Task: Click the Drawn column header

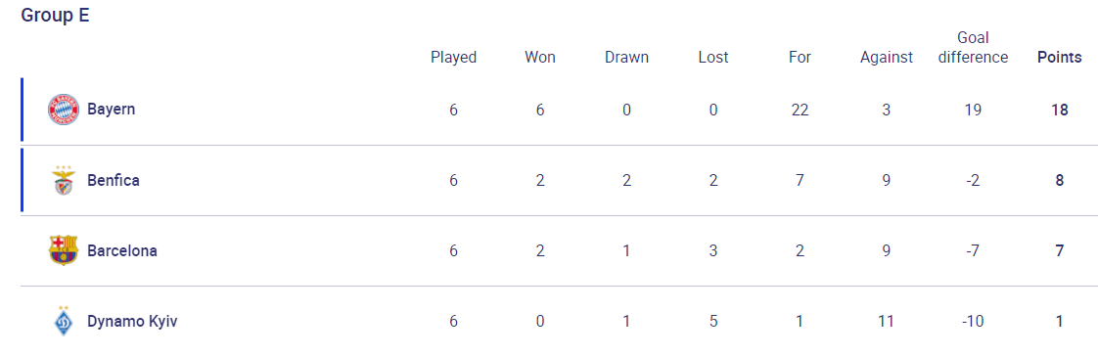Action: point(626,58)
